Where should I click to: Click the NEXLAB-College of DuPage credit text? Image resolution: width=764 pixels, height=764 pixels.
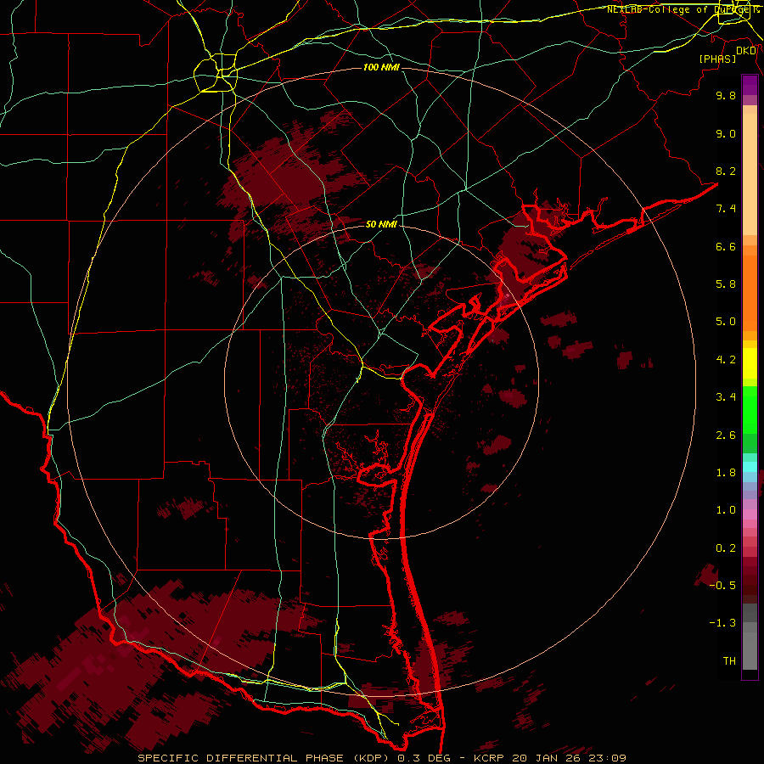click(683, 9)
